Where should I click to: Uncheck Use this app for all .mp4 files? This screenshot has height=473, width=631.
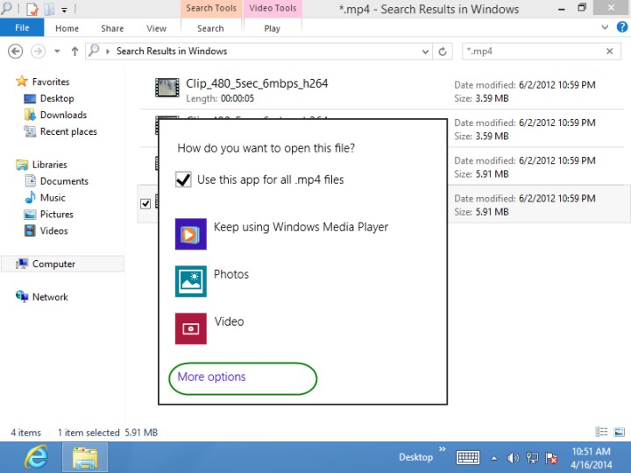pyautogui.click(x=183, y=180)
